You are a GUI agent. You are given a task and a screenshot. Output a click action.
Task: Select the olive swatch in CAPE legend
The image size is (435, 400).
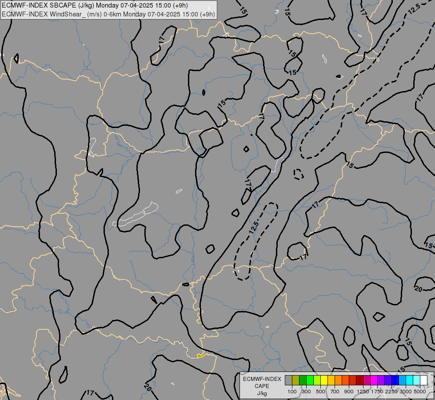[x=296, y=380]
